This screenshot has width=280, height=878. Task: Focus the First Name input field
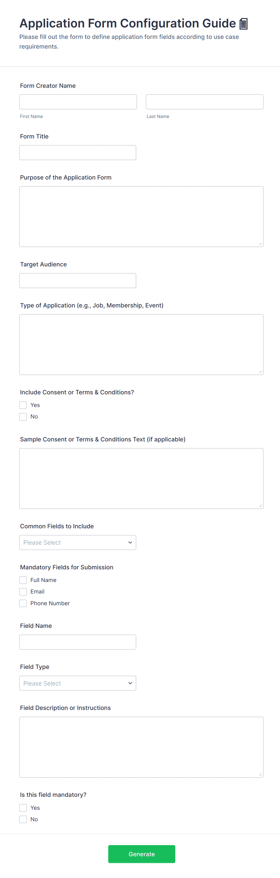click(x=78, y=102)
